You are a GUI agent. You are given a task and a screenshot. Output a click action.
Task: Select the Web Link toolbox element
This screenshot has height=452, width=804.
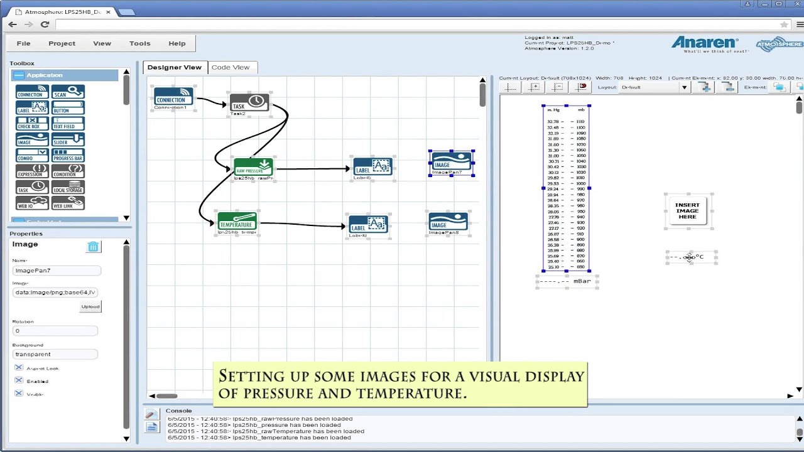point(68,203)
